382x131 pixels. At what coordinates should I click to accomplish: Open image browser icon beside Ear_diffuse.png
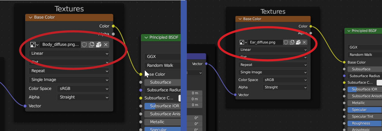243,42
